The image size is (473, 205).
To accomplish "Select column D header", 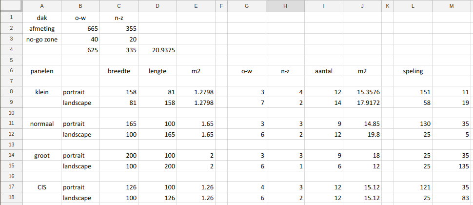I will pyautogui.click(x=158, y=6).
